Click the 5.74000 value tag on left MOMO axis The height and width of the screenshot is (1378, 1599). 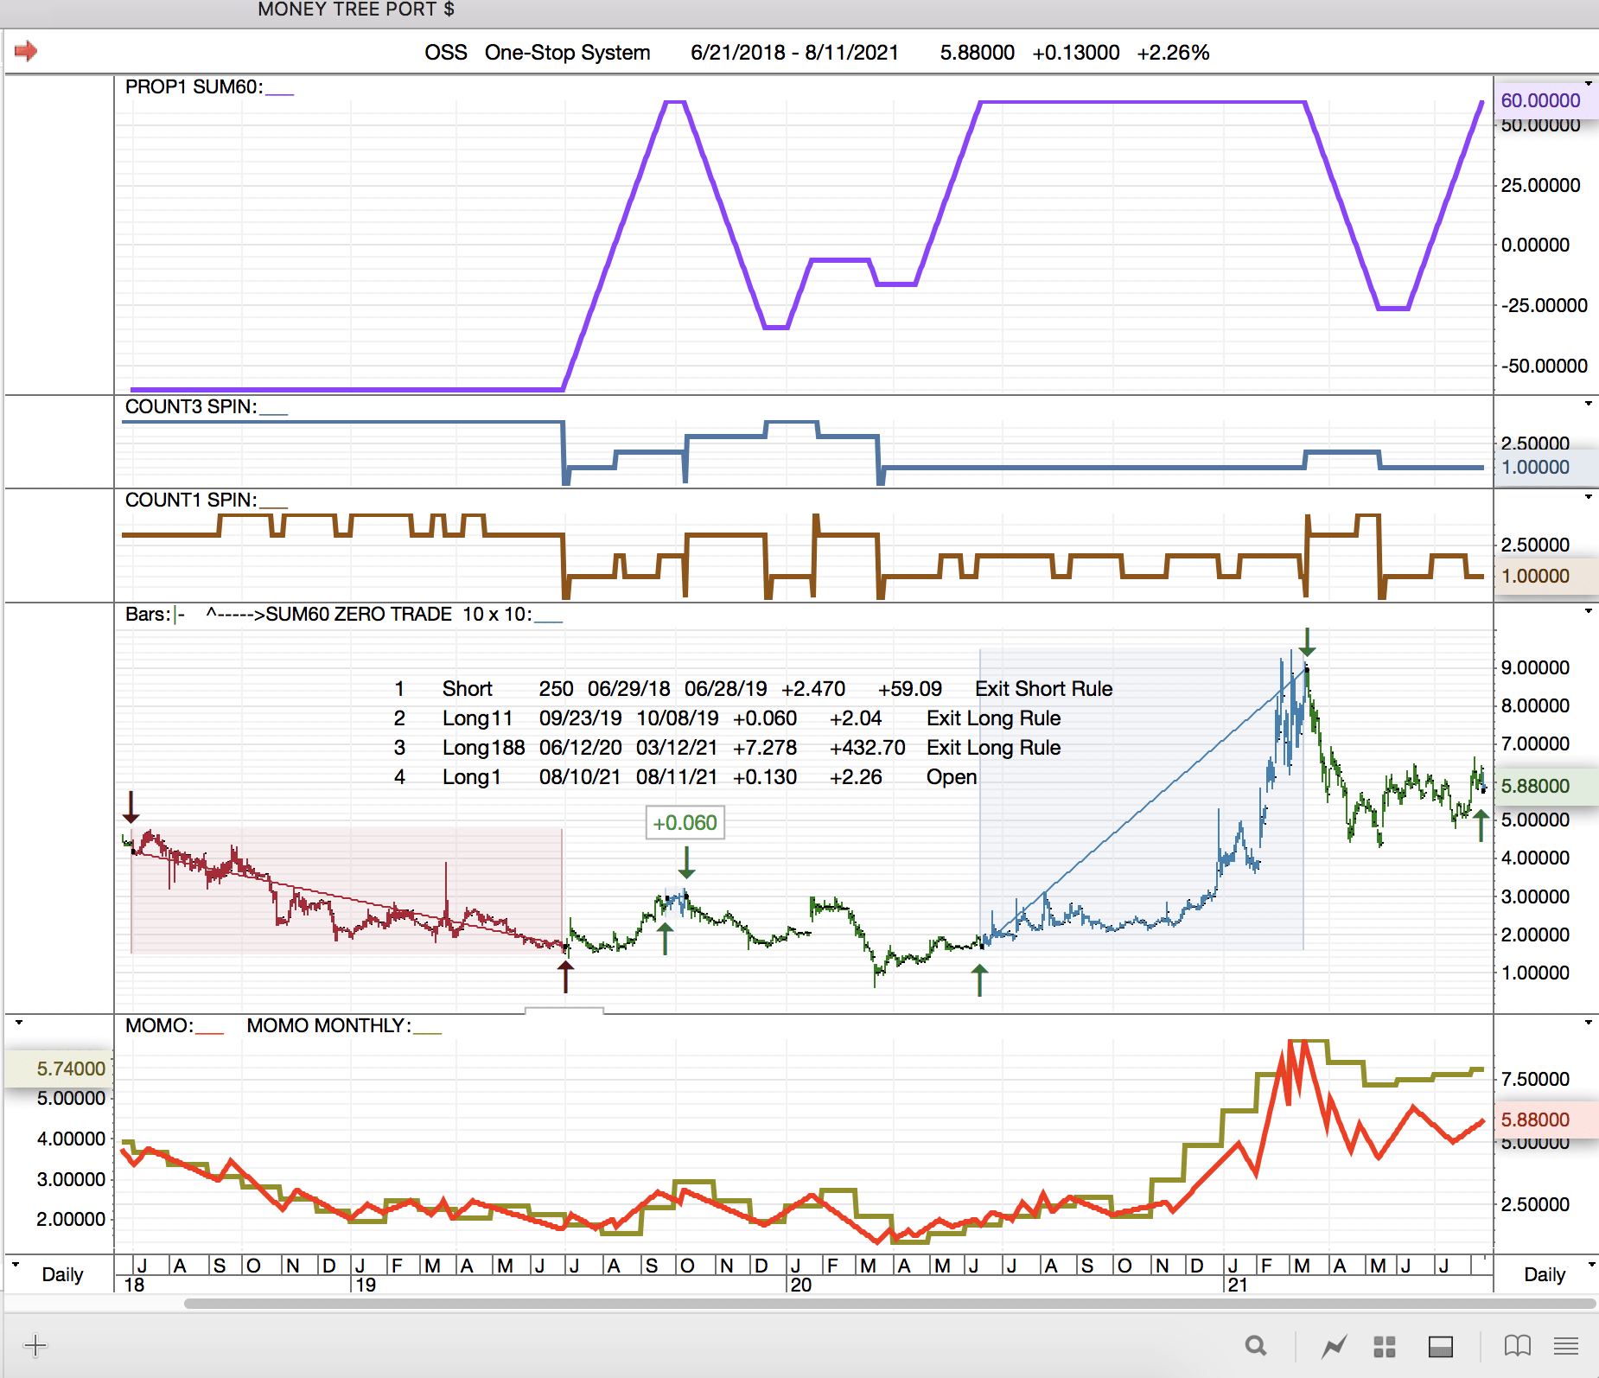pos(59,1069)
